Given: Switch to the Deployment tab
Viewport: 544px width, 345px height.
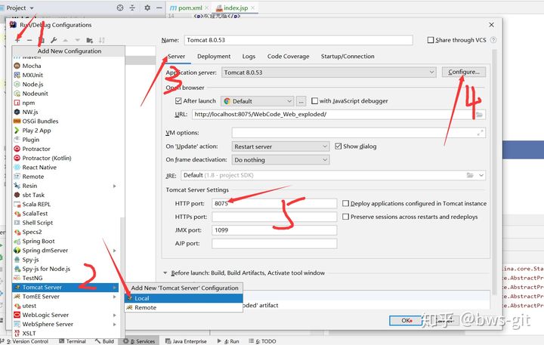Looking at the screenshot, I should point(214,56).
